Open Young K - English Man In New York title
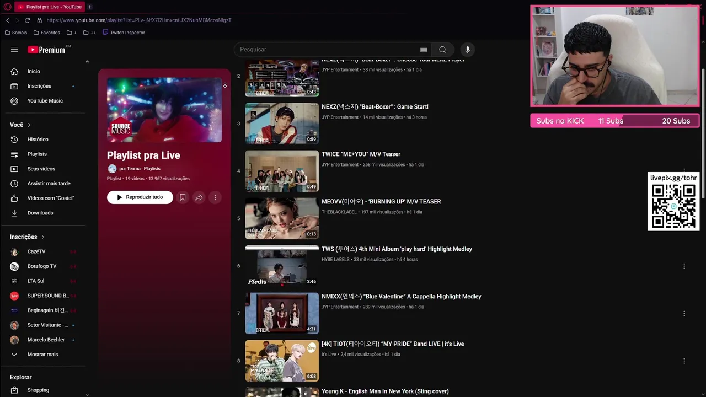The width and height of the screenshot is (706, 397). coord(385,391)
